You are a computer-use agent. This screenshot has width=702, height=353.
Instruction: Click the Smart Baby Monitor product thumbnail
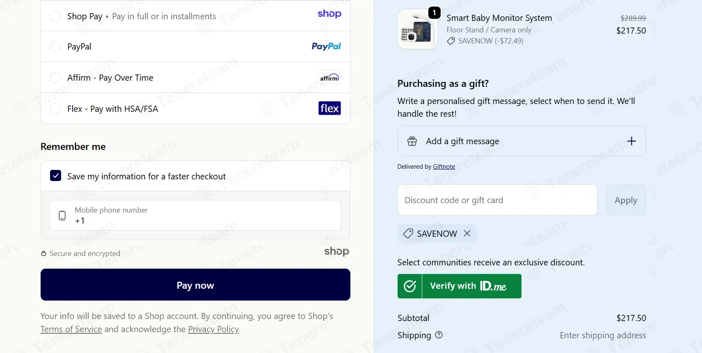[417, 29]
